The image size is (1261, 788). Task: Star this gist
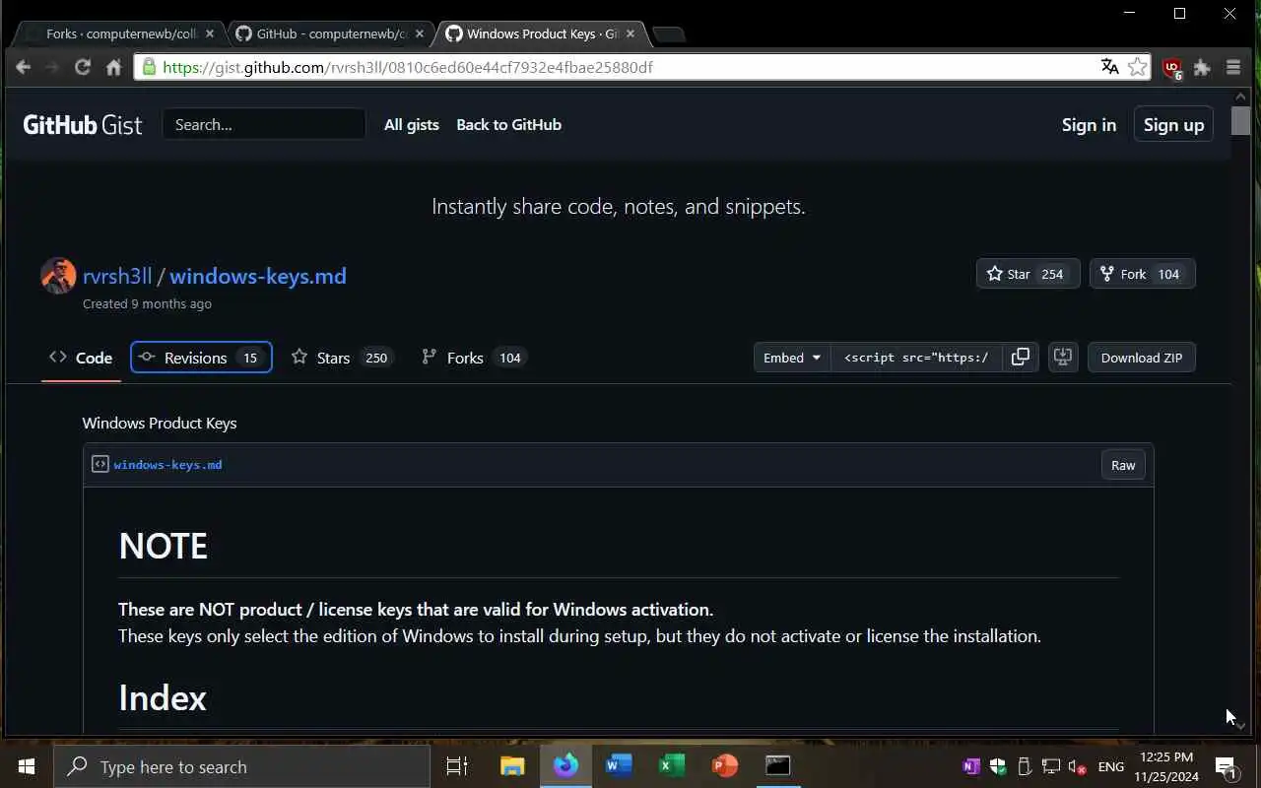(x=1028, y=274)
